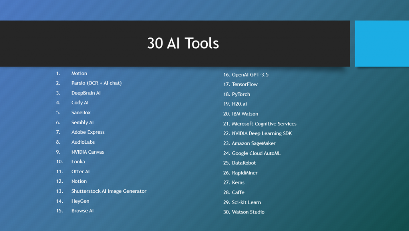The image size is (409, 231).
Task: Click the blue accent rectangle beside the title
Action: (x=381, y=43)
